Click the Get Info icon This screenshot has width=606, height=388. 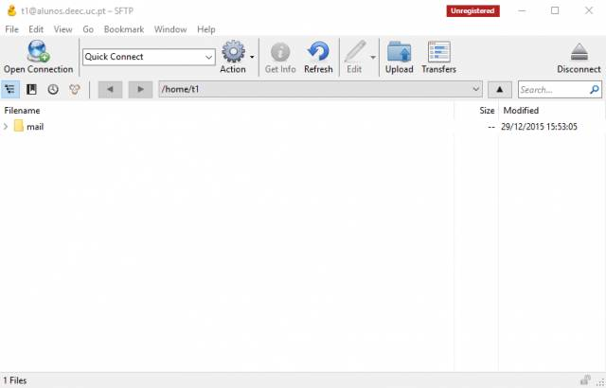pos(280,52)
